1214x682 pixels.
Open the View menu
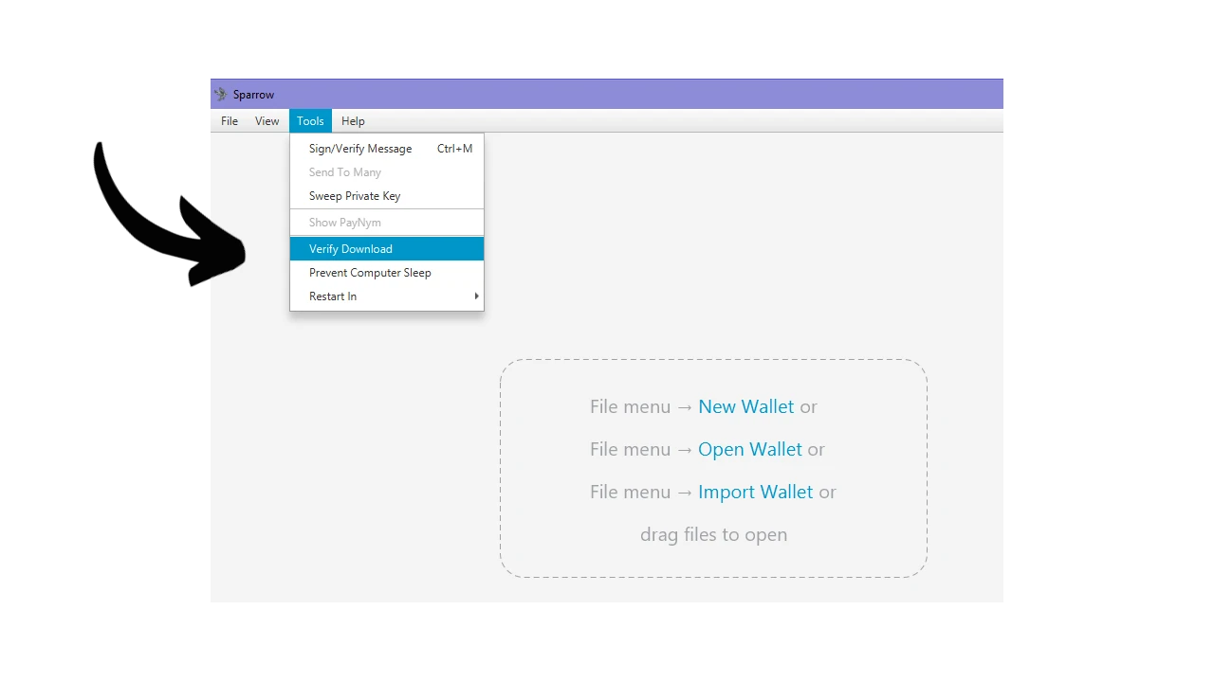[x=267, y=121]
